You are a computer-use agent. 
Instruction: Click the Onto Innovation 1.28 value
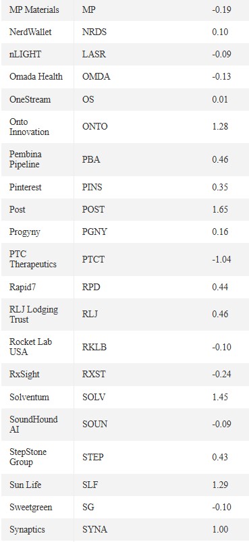[x=220, y=126]
